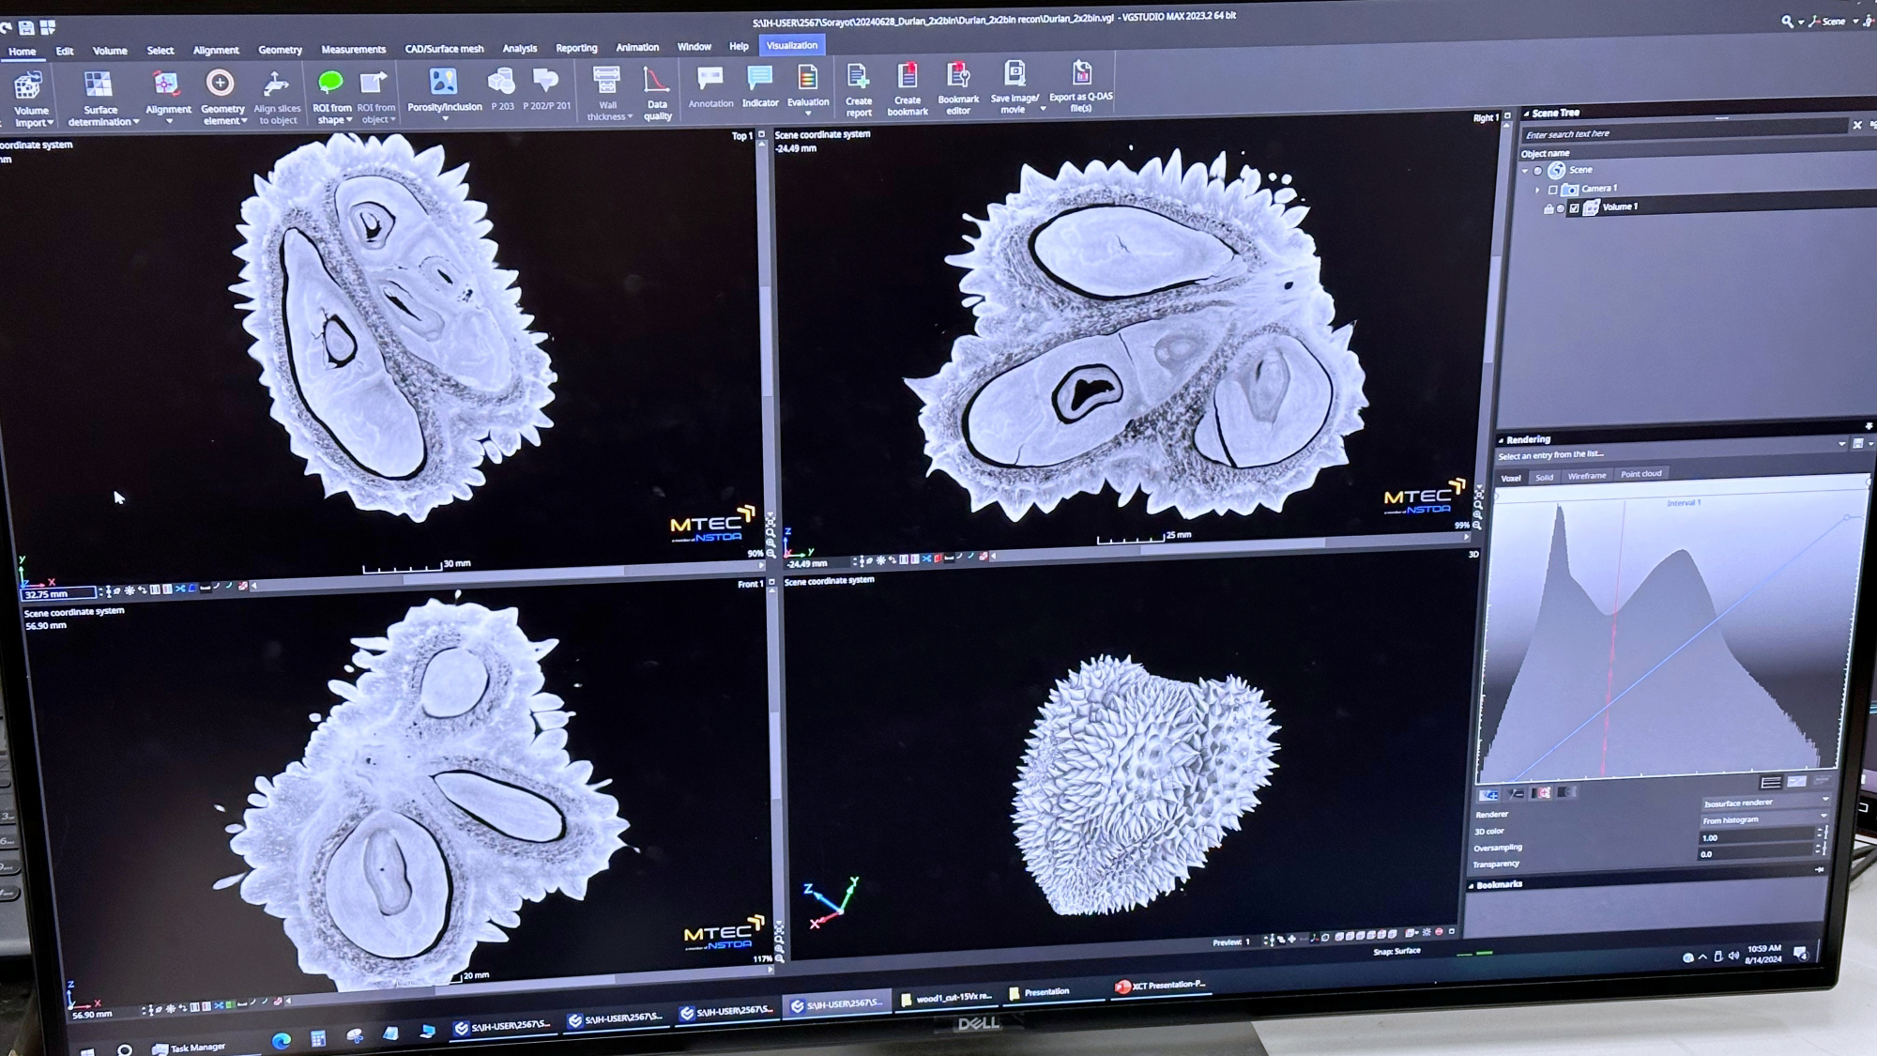The width and height of the screenshot is (1877, 1056).
Task: Toggle the Volume 1 visibility dot
Action: pos(1560,208)
